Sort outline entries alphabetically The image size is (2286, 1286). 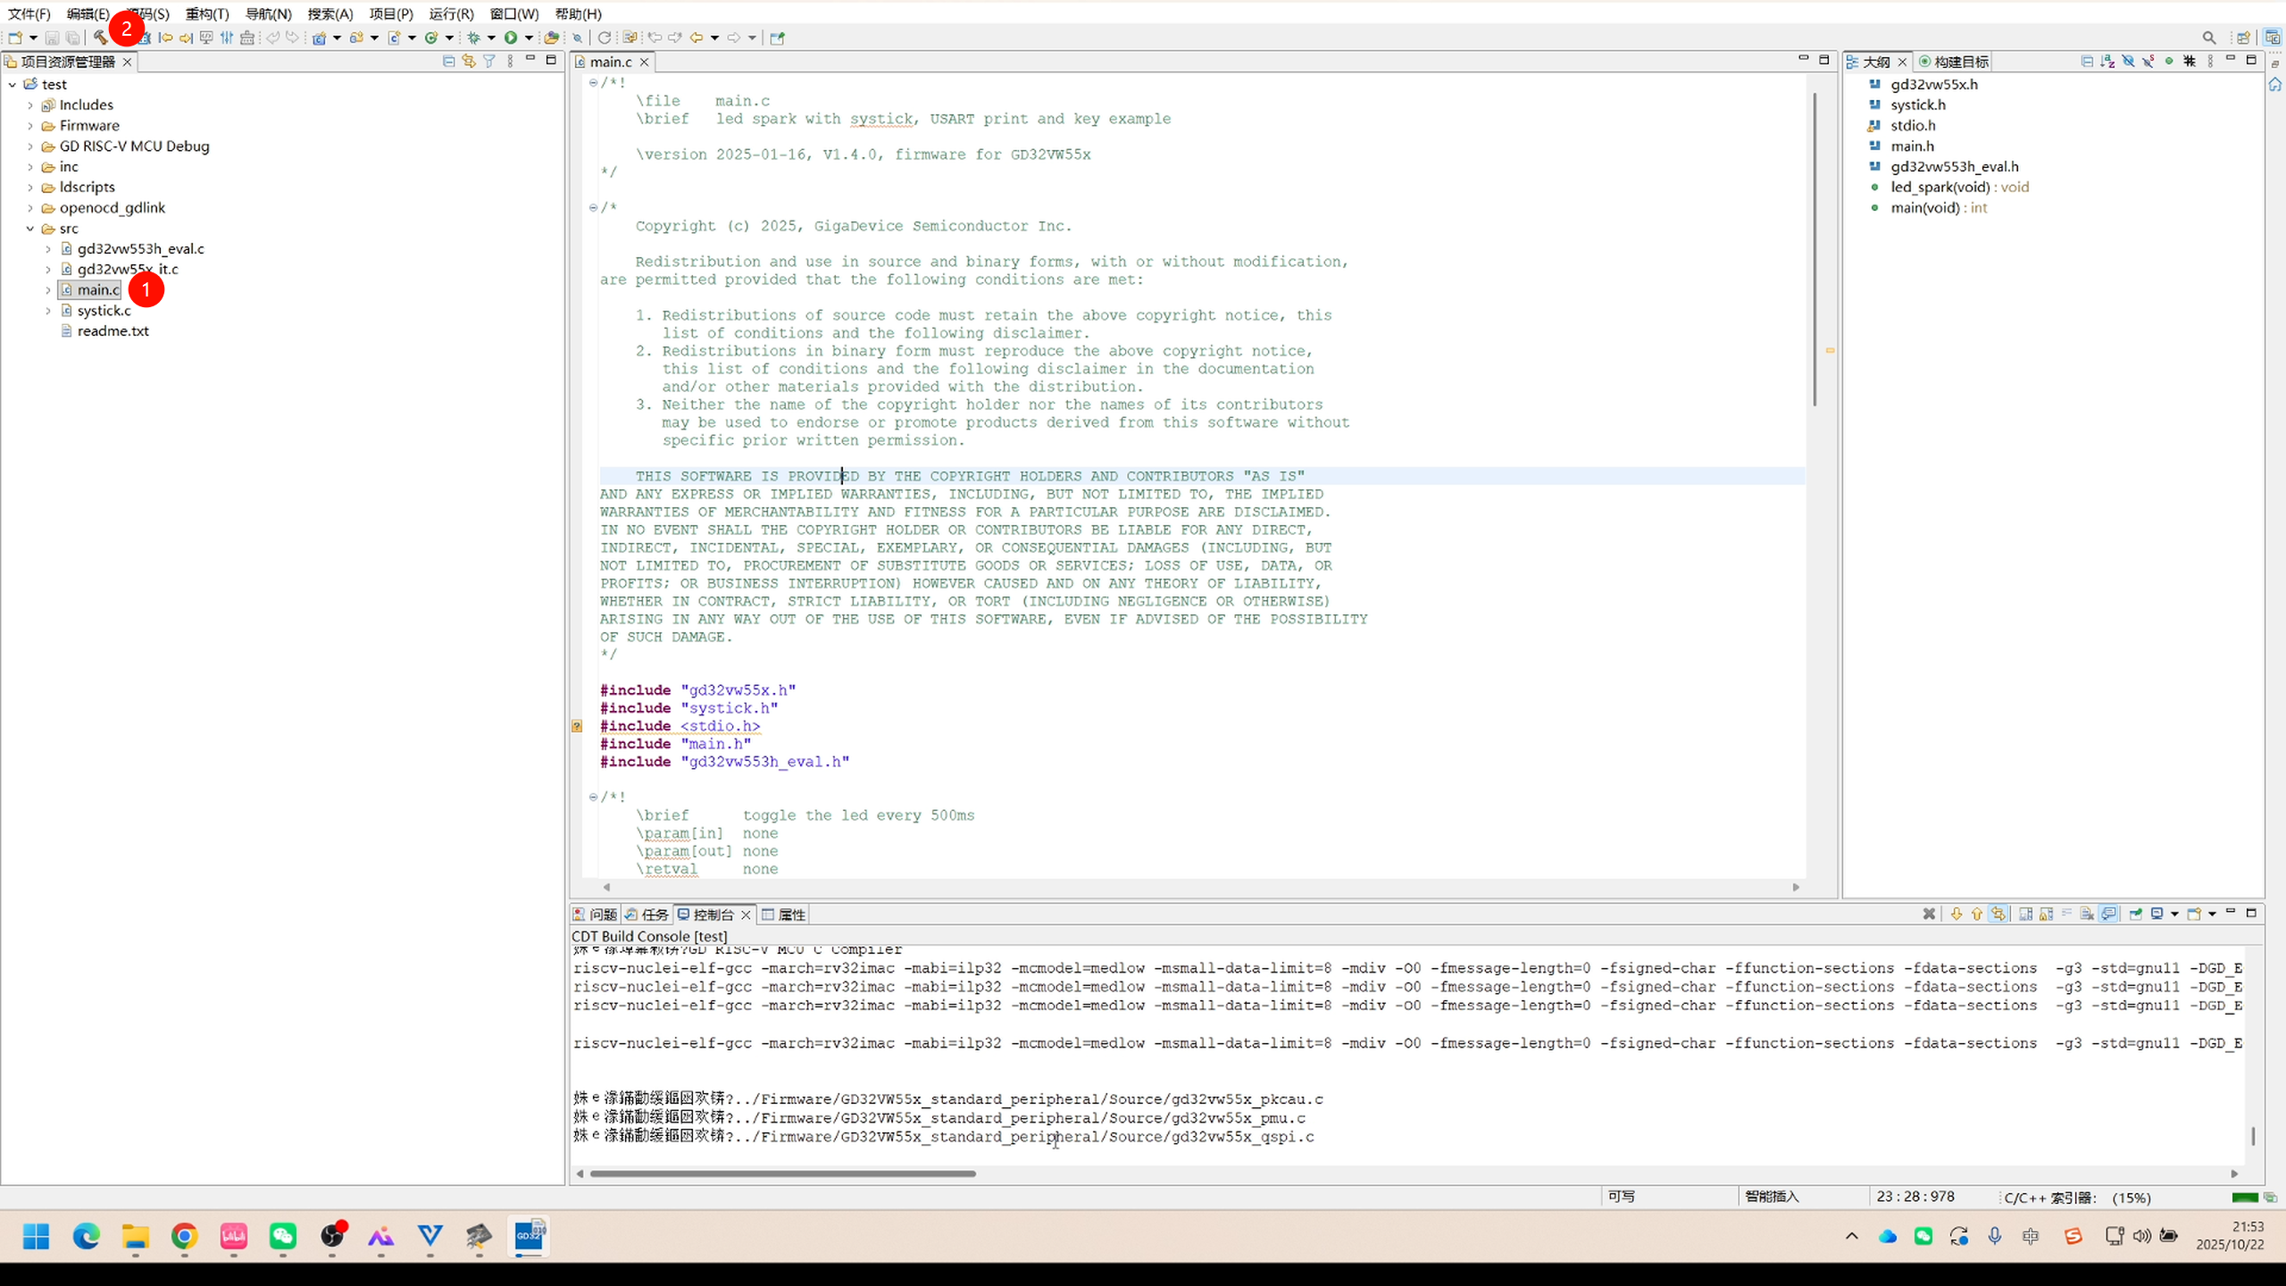pyautogui.click(x=2107, y=61)
